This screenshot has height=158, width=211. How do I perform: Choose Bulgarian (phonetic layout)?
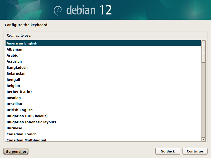(103, 122)
